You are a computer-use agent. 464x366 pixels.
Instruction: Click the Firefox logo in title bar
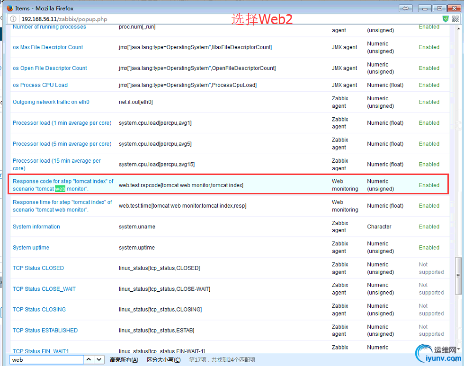tap(10, 8)
